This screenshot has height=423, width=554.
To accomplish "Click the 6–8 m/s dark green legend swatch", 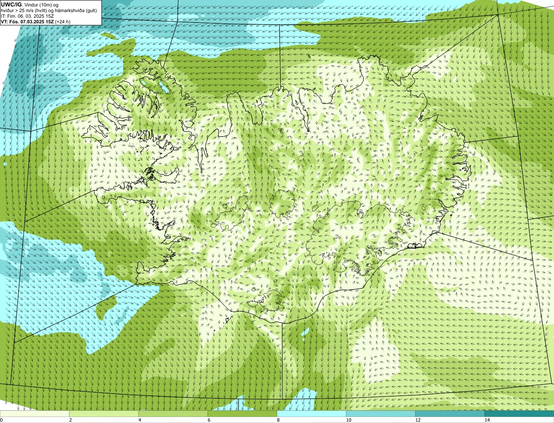I will coord(242,414).
